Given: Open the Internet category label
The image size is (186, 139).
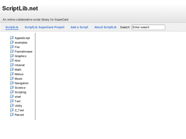Looking at the screenshot, I should [20, 65].
